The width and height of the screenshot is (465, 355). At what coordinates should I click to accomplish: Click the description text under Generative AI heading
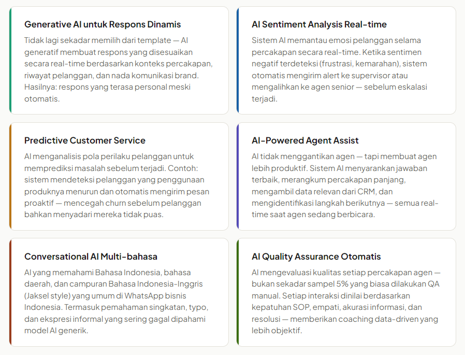point(119,69)
